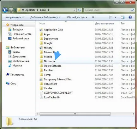The height and width of the screenshot is (129, 137).
Task: Open Загрузки in Избранное sidebar
Action: [18, 30]
